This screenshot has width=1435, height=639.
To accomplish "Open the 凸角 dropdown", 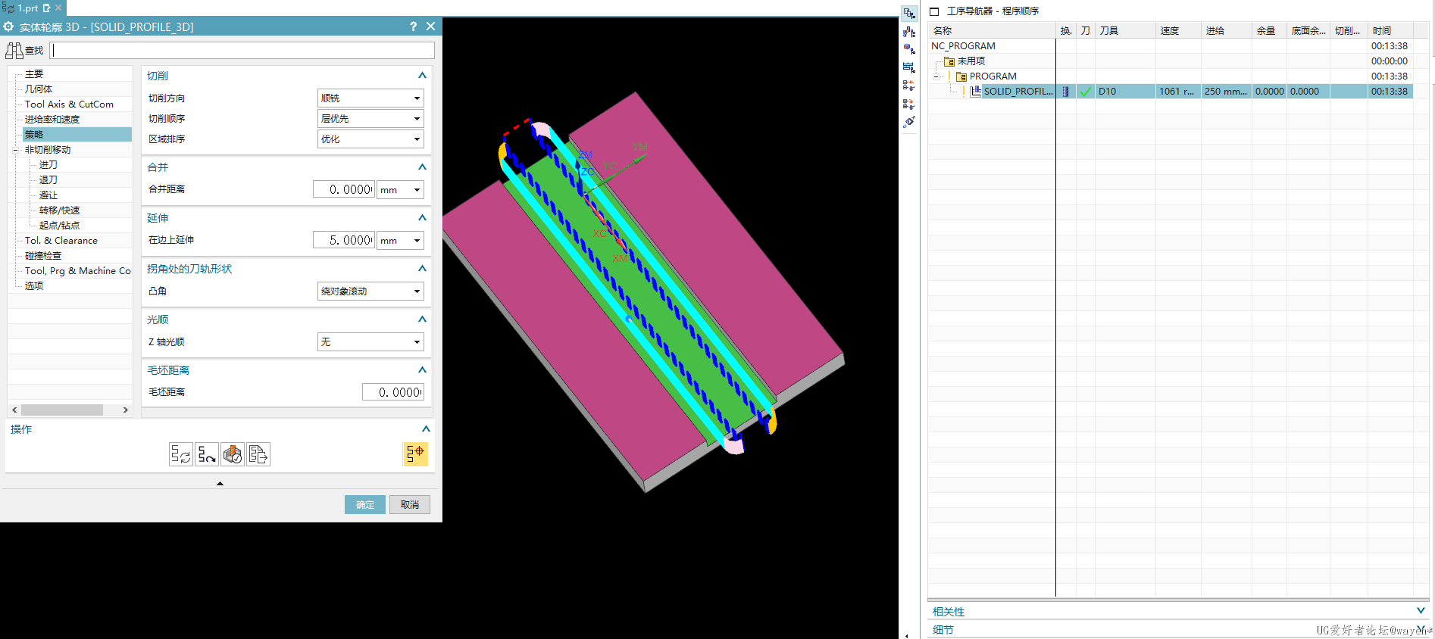I will (x=370, y=291).
